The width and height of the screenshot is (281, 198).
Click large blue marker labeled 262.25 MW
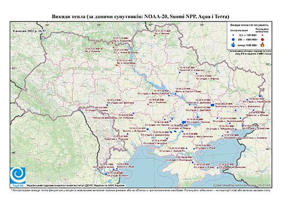click(212, 105)
